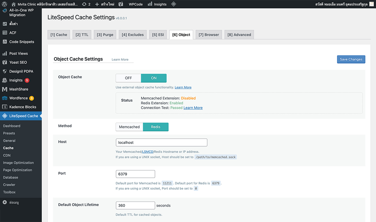Click the Code Snippets sidebar icon

[x=4, y=42]
